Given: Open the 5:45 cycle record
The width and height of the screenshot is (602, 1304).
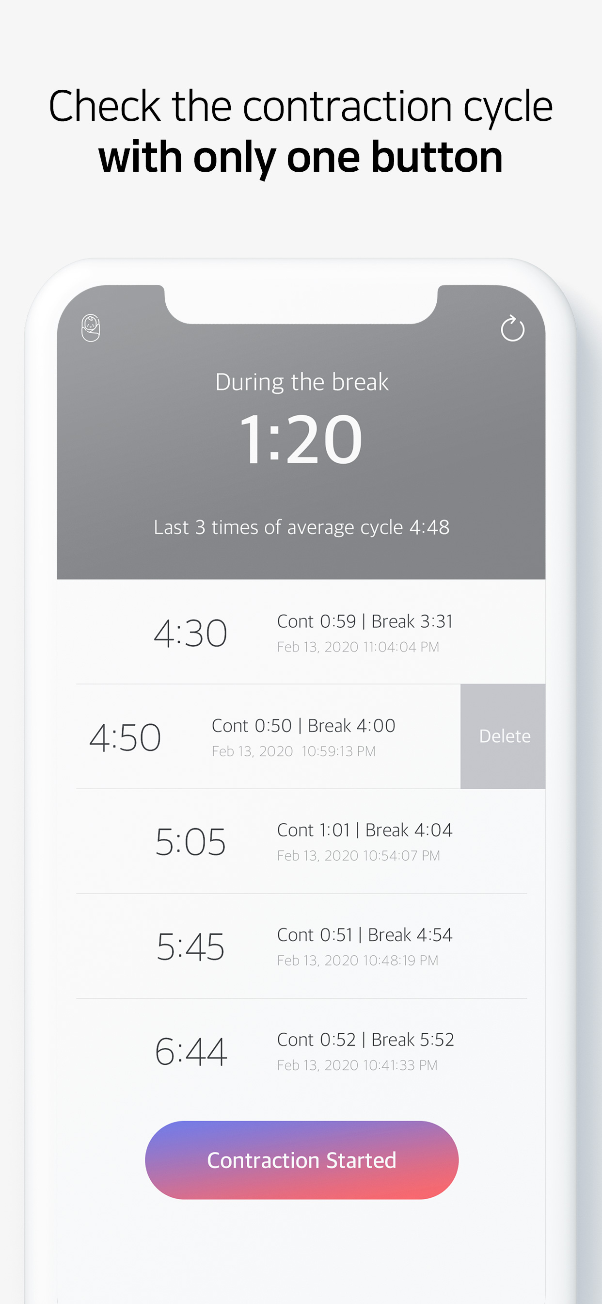Looking at the screenshot, I should tap(190, 946).
